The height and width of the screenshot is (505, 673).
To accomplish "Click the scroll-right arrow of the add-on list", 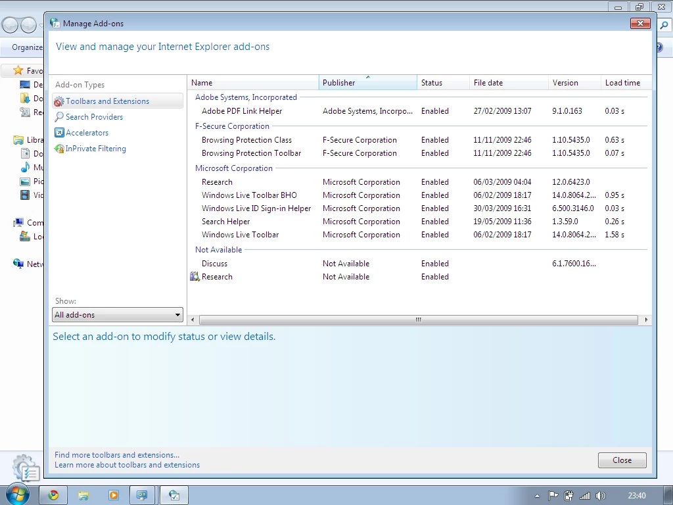I will coord(646,320).
